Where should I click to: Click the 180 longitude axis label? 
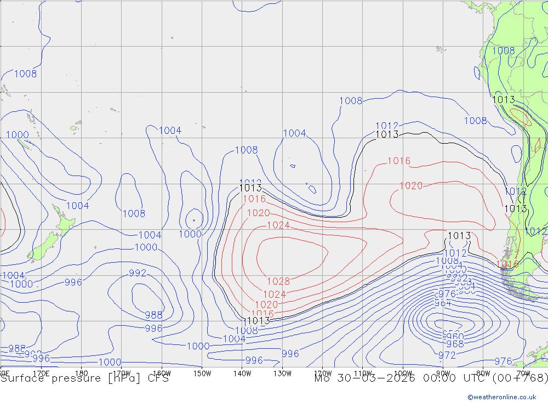click(81, 373)
